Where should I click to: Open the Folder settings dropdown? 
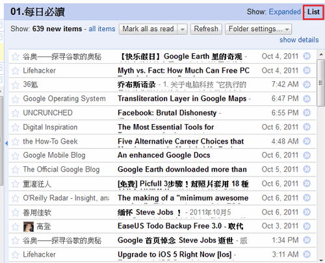[258, 29]
